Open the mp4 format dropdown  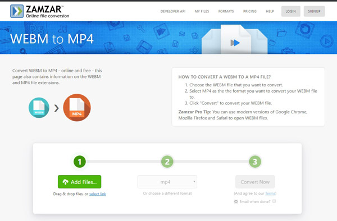pos(167,182)
